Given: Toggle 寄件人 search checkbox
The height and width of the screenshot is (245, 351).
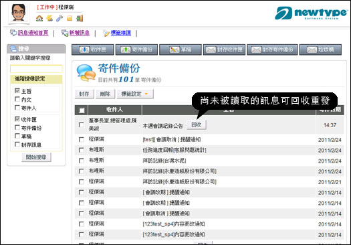Looking at the screenshot, I should tap(17, 108).
